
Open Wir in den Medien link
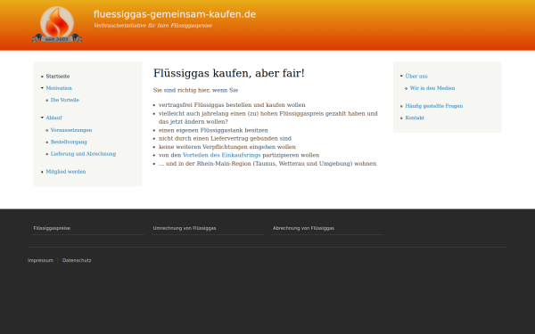click(x=432, y=88)
